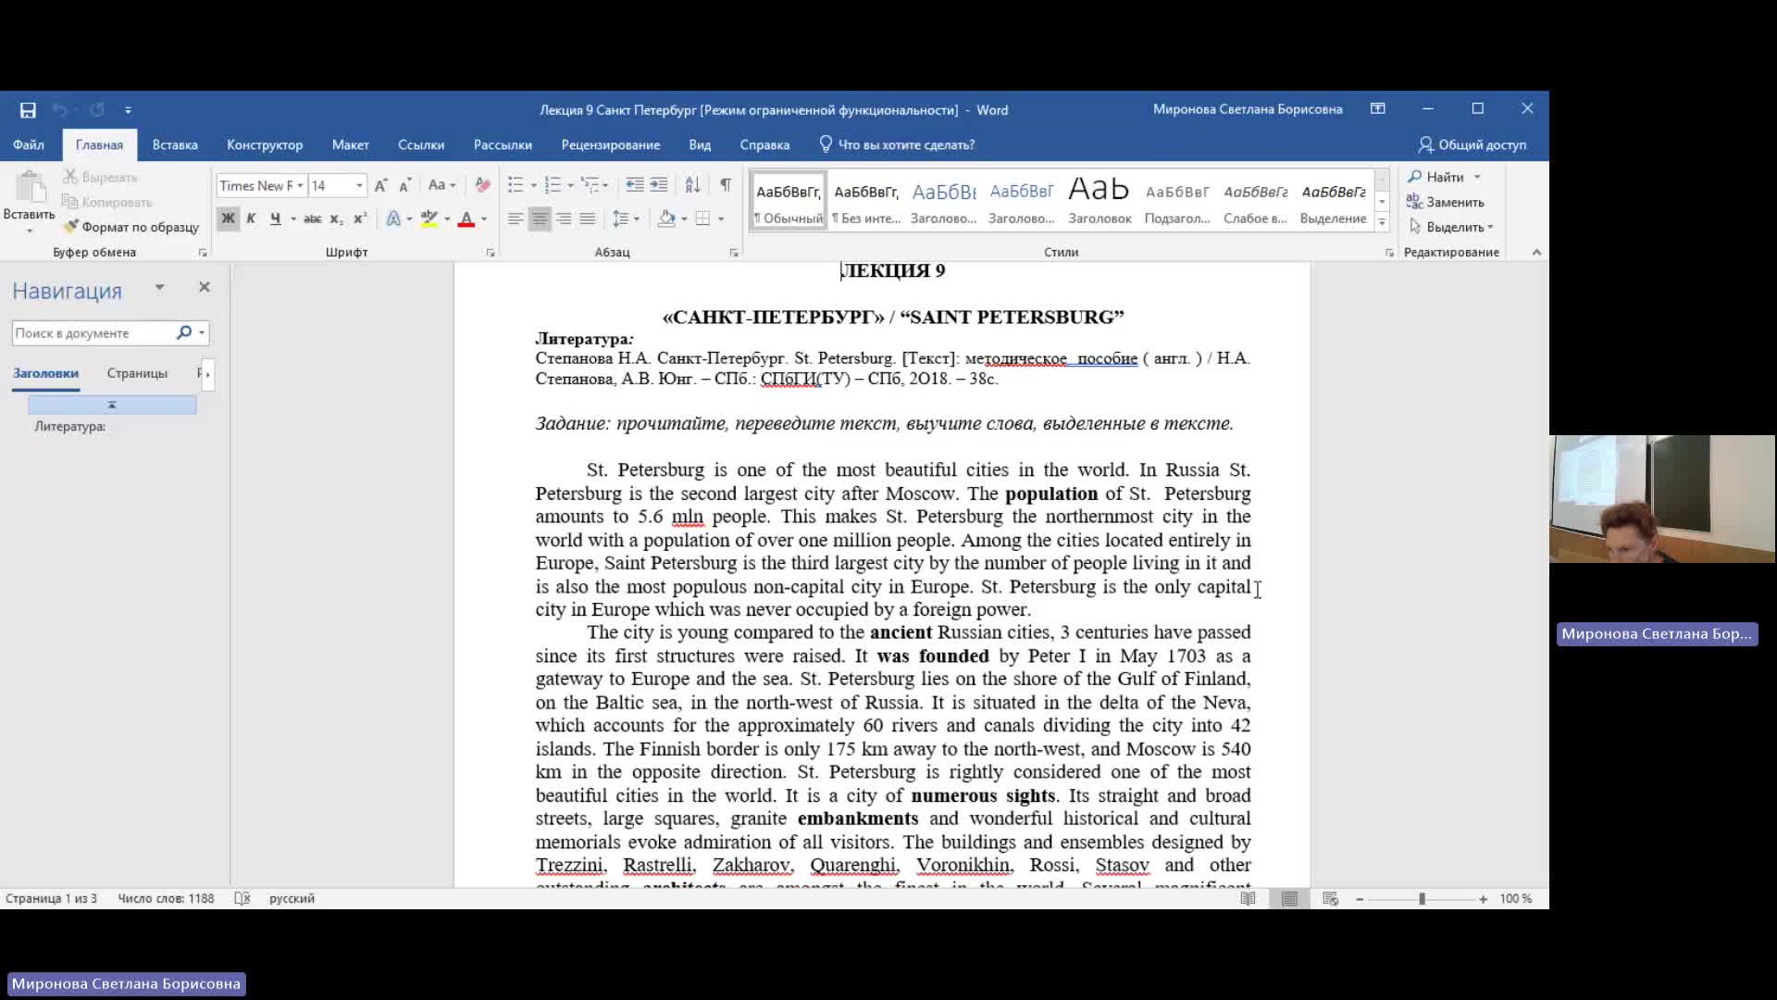Apply superscript formatting

(360, 219)
